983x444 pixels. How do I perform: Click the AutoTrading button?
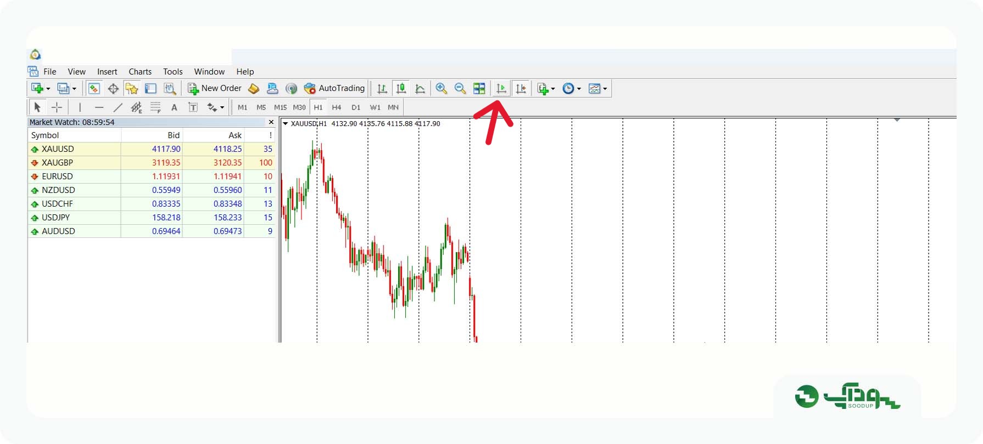click(334, 88)
